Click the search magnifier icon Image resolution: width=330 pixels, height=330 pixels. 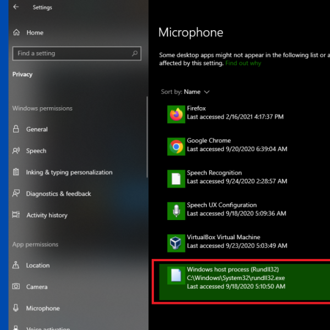coord(135,53)
